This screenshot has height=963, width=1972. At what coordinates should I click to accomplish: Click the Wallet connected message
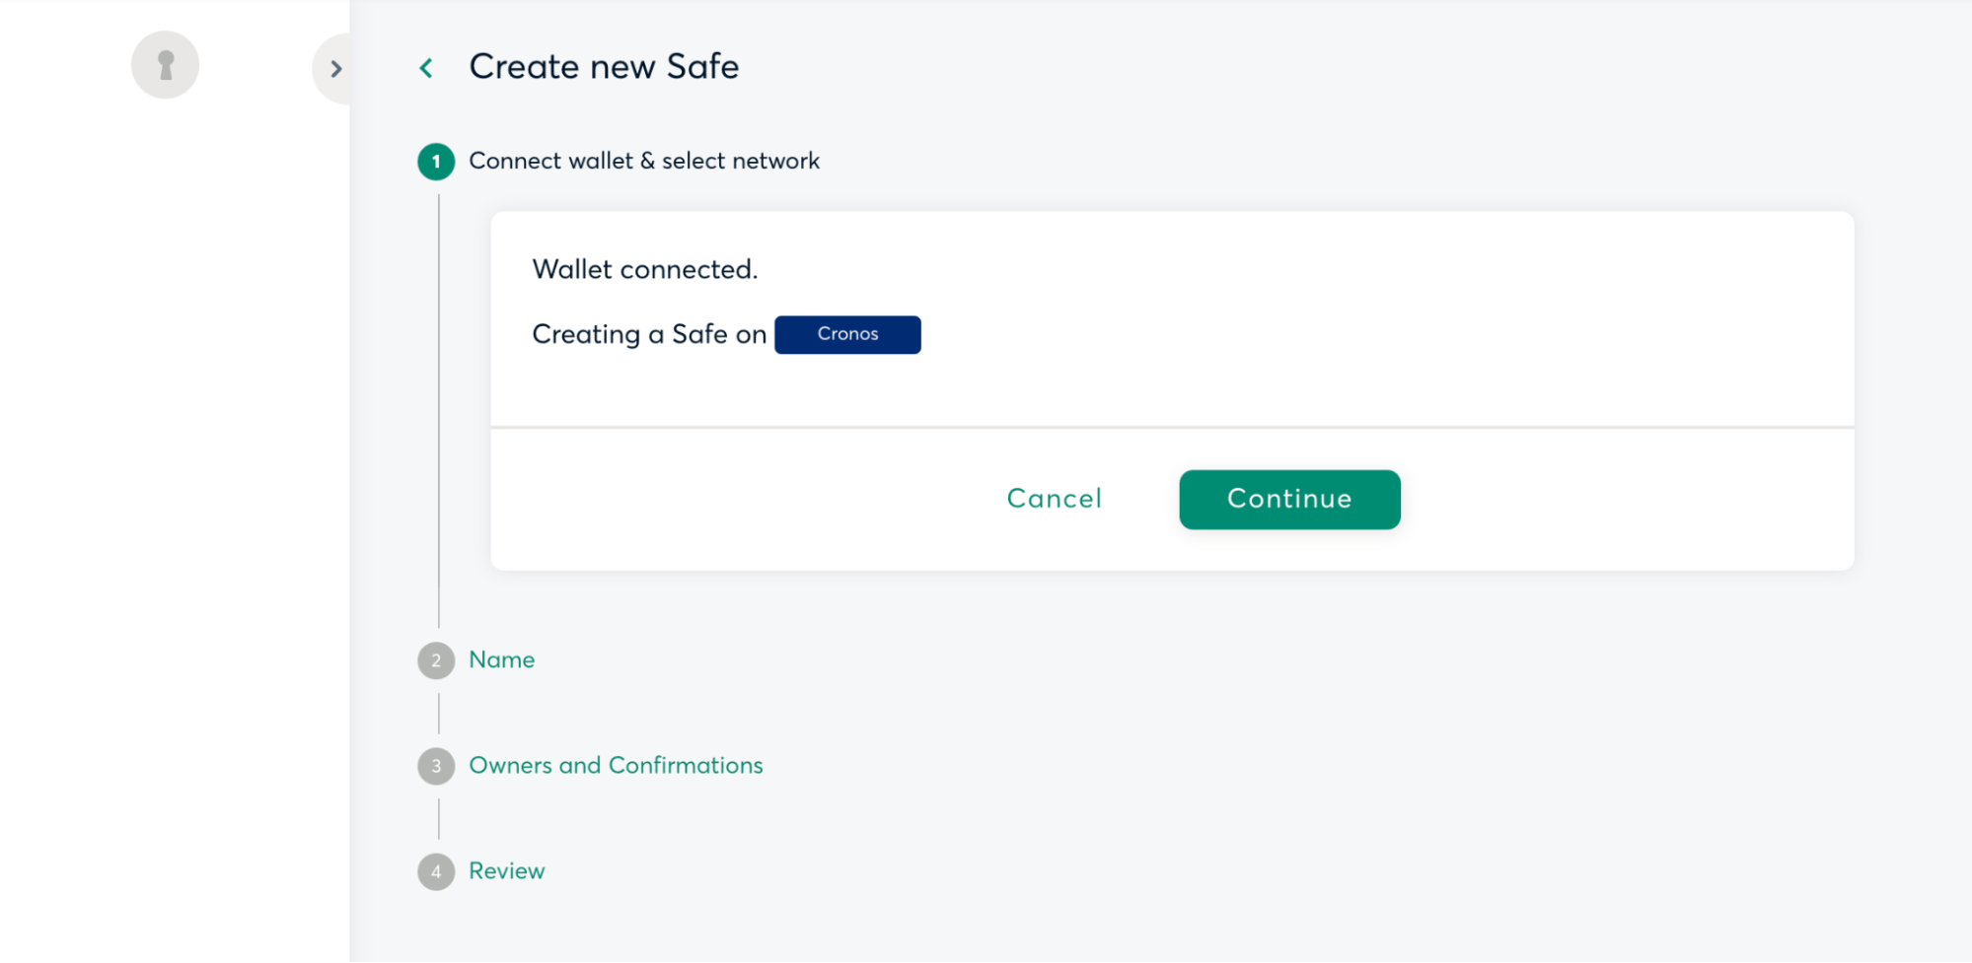pos(644,269)
